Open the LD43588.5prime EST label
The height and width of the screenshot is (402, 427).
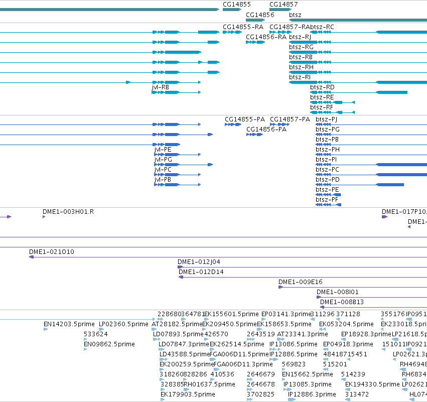click(x=185, y=354)
